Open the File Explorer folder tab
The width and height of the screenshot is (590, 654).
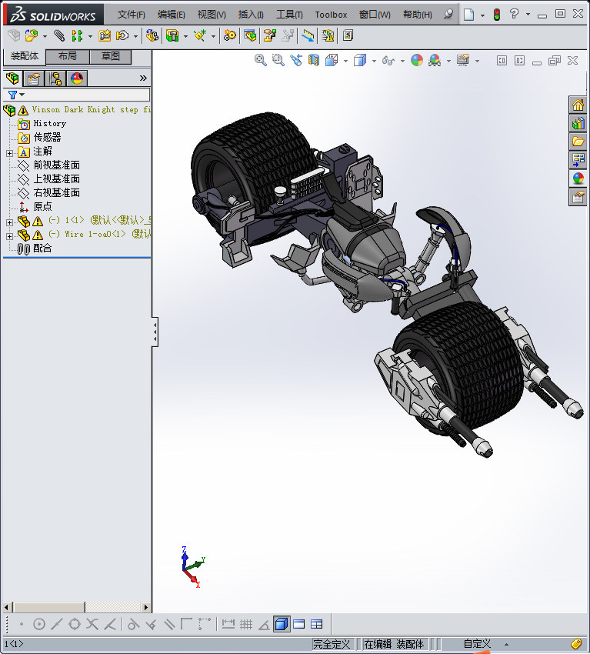tap(578, 142)
